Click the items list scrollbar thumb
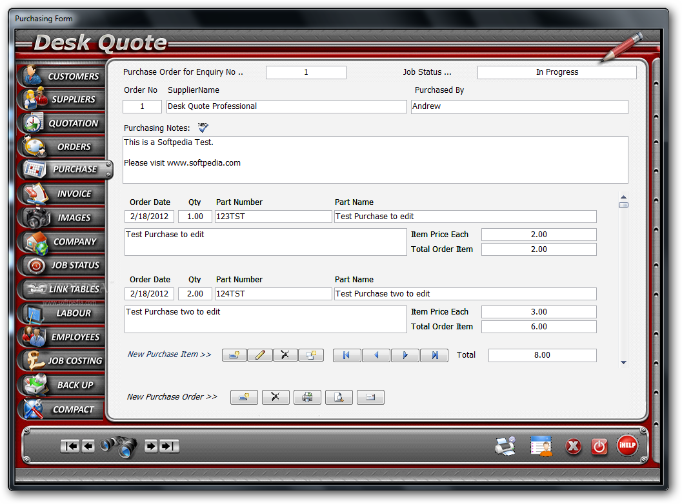The image size is (682, 504). (623, 205)
